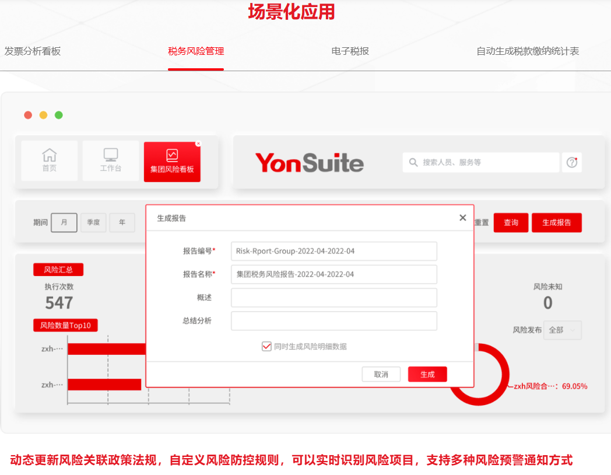Select the 月 period option
The image size is (611, 475).
(64, 222)
